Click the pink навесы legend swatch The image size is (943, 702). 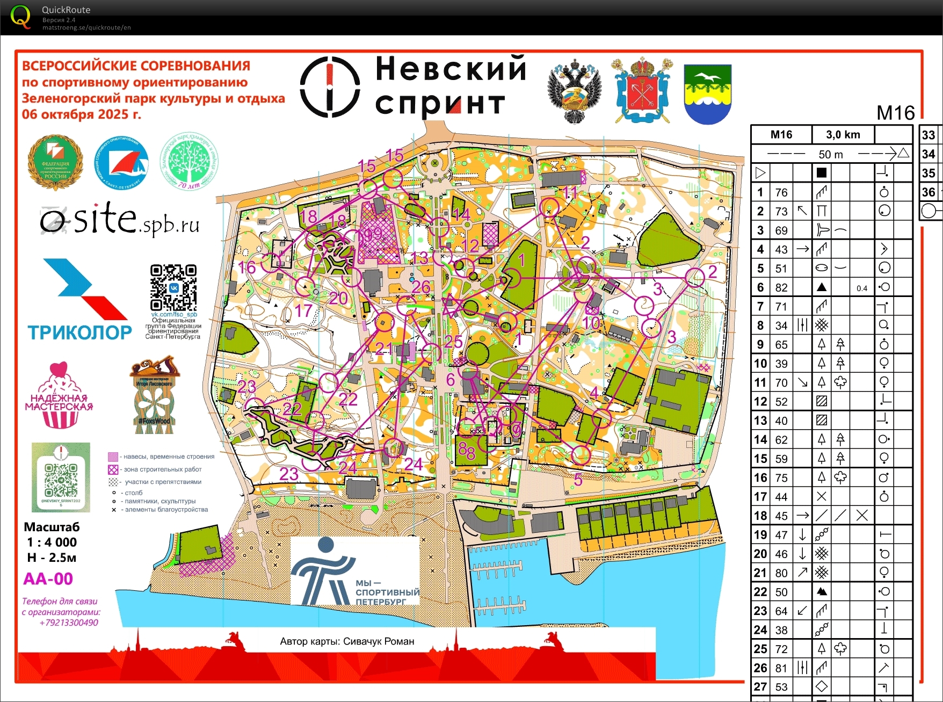113,457
